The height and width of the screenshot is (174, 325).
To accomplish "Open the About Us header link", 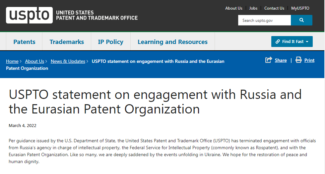I will coord(234,8).
